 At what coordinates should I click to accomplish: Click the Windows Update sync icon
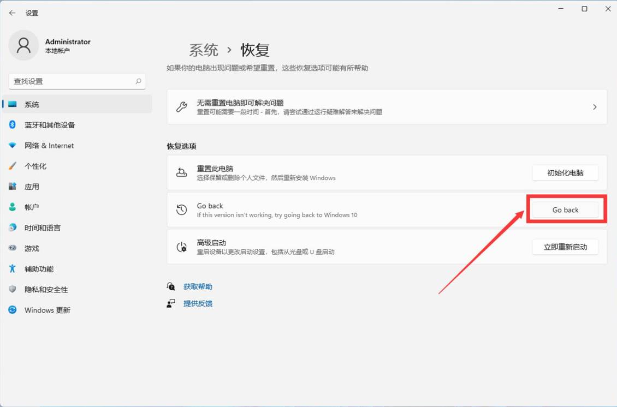(13, 310)
